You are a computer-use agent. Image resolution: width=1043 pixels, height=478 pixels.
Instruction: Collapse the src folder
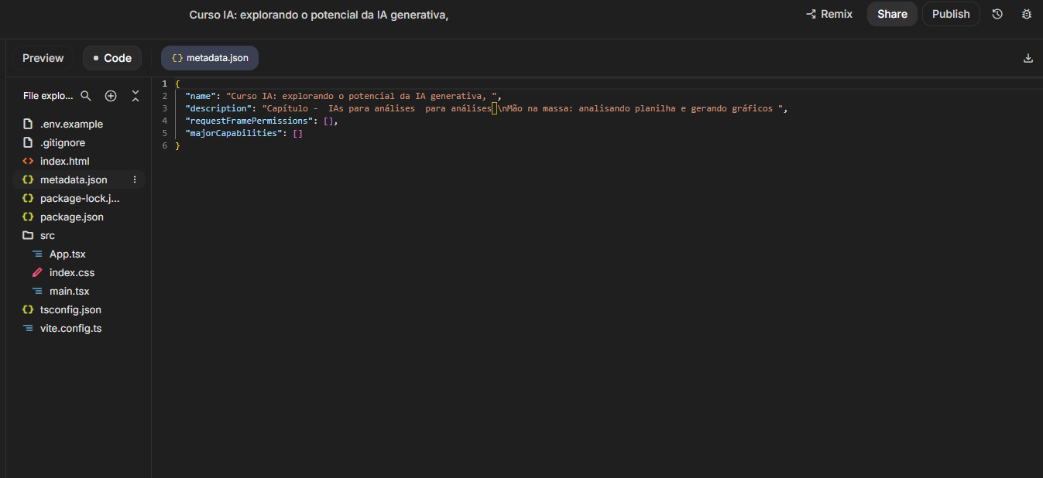coord(47,235)
